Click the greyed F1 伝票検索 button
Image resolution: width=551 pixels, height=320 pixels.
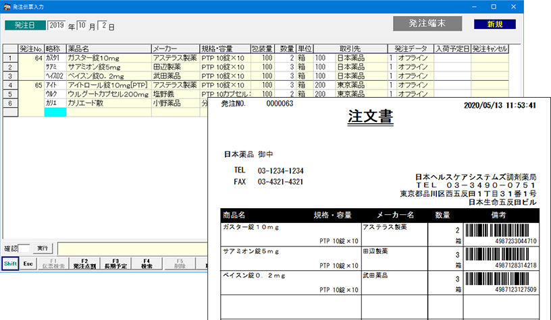coord(53,263)
